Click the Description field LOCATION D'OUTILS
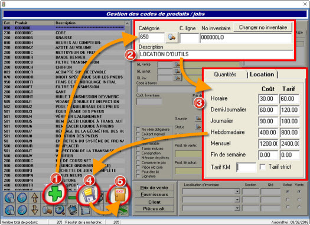310x225 pixels. 216,54
